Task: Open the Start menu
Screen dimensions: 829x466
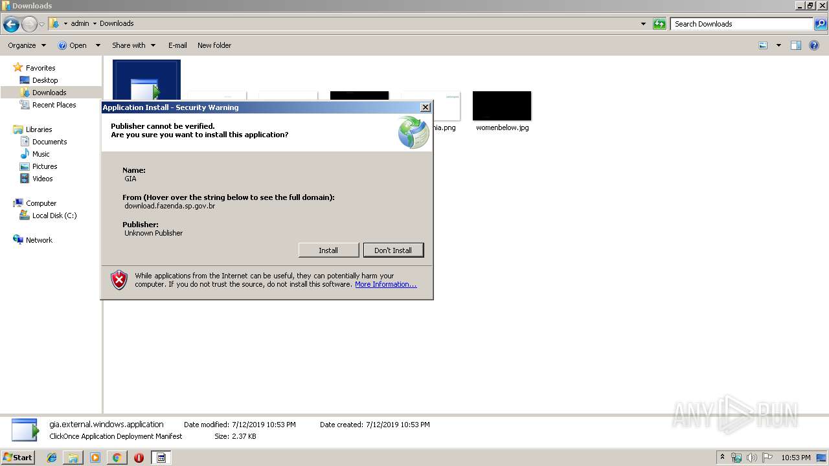Action: pos(18,457)
